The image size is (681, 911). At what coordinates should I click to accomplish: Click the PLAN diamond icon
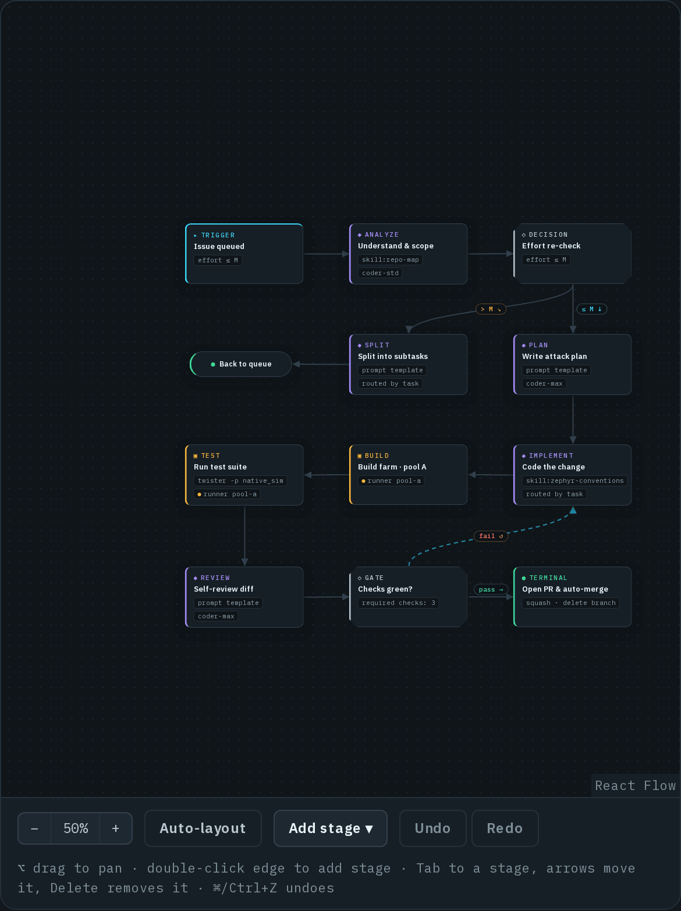tap(524, 346)
